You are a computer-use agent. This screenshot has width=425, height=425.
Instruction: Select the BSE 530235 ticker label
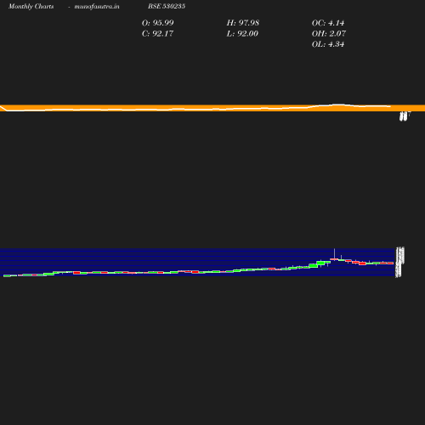167,6
